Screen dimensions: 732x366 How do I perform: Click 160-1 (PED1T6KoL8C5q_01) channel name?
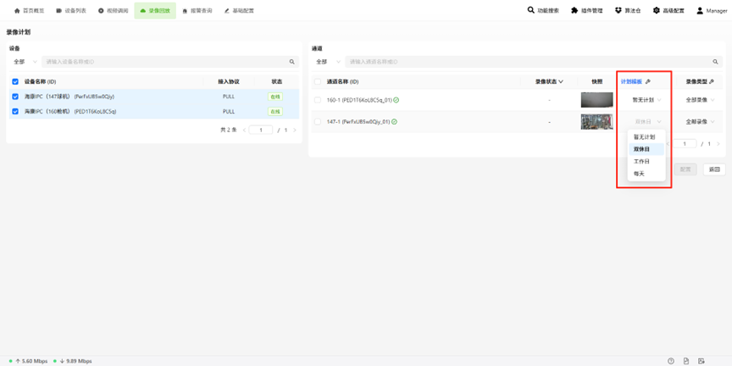pos(359,100)
